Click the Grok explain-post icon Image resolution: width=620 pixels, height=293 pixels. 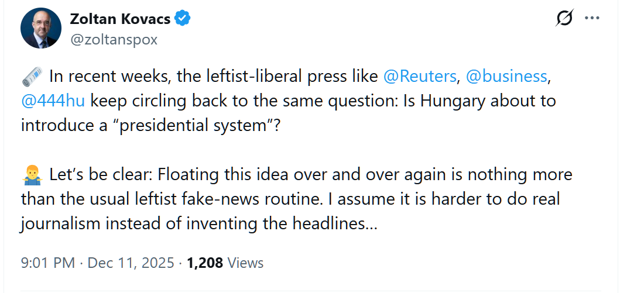(564, 19)
